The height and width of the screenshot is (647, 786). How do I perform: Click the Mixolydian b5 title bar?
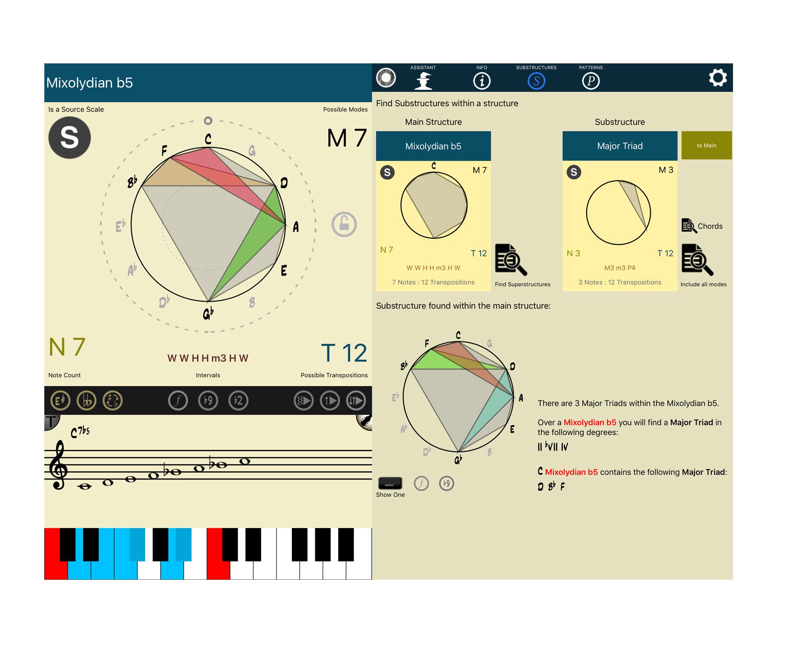208,83
